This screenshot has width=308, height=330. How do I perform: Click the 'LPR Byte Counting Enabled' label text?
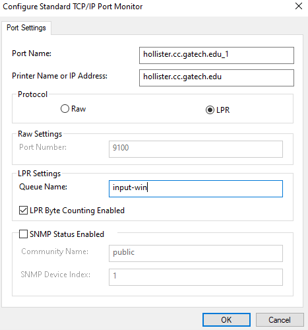point(77,211)
